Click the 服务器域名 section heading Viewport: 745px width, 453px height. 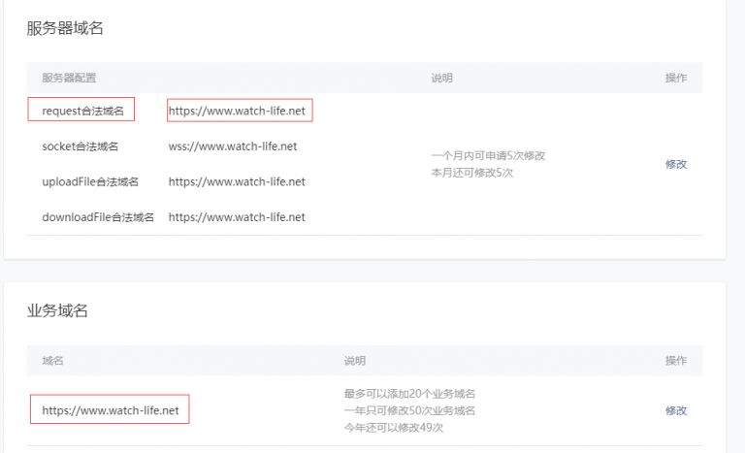click(x=65, y=28)
